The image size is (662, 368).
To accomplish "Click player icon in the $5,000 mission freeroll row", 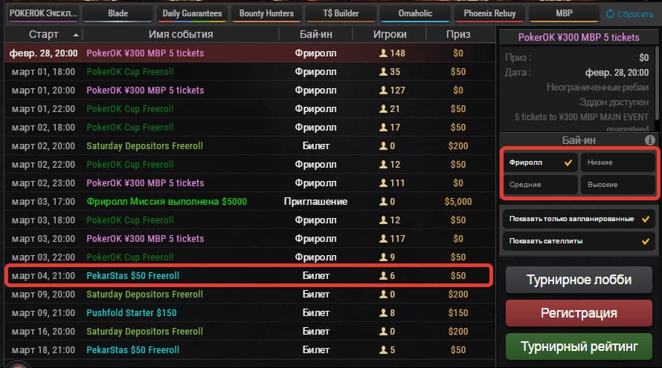I will tap(383, 202).
